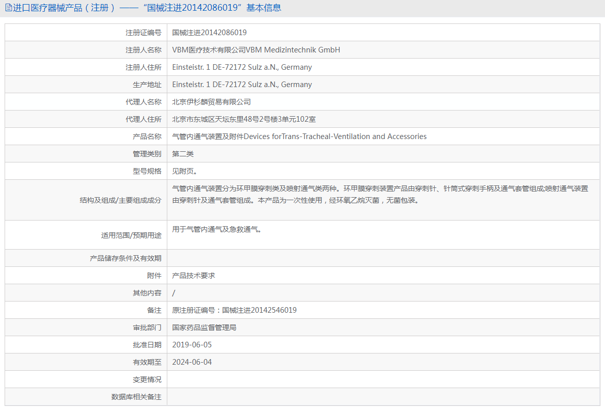Click the Einsteistr. address in the 注册人住所 row
The width and height of the screenshot is (605, 409).
[242, 67]
